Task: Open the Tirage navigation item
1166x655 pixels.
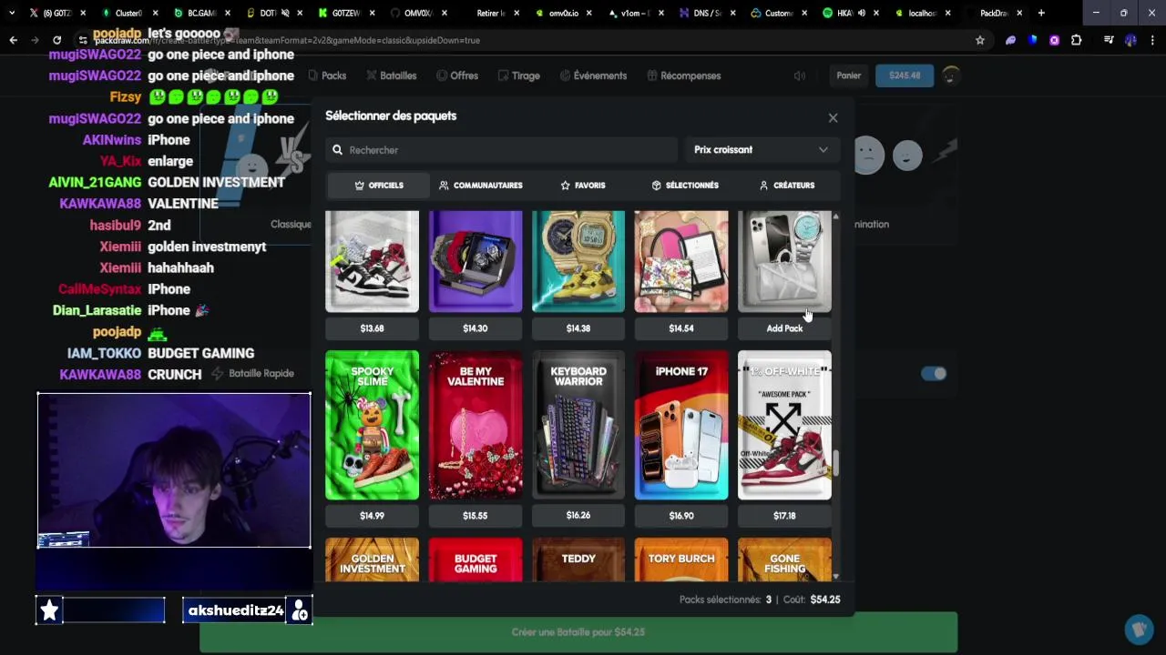Action: coord(519,76)
